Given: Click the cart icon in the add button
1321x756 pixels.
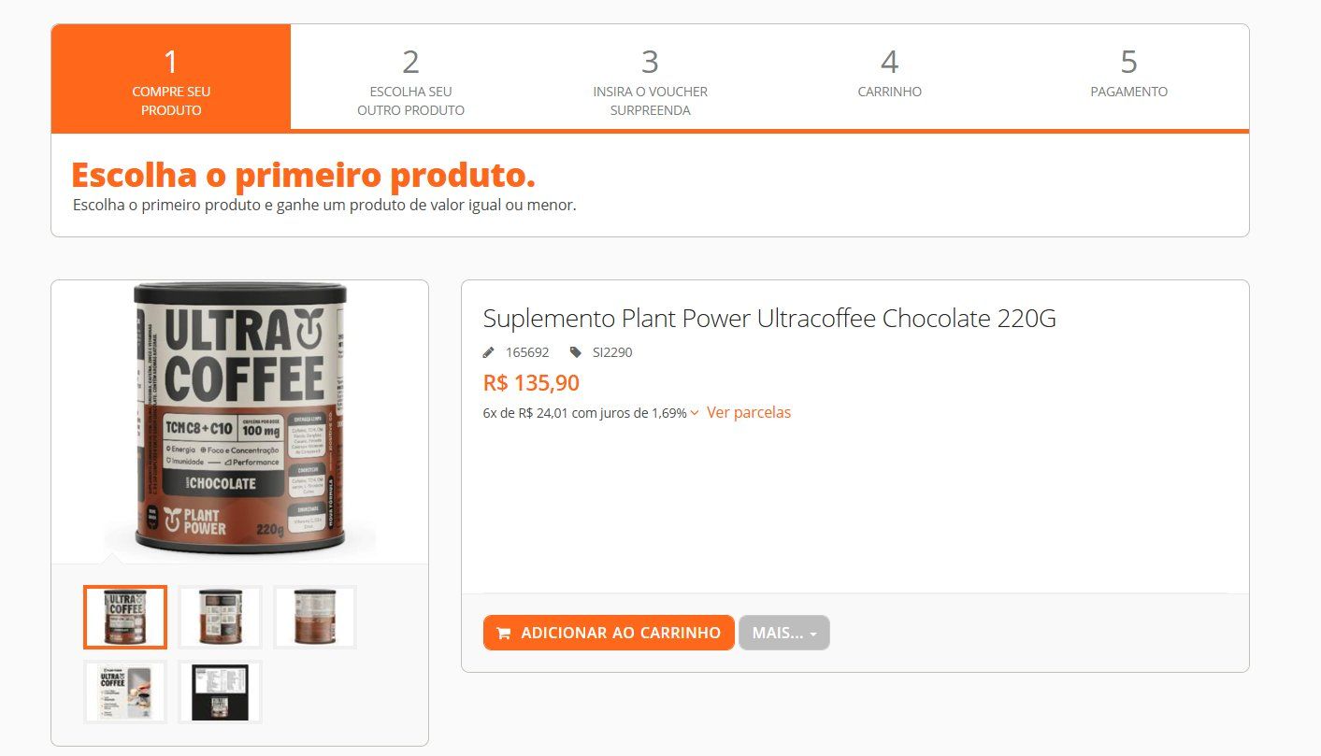Looking at the screenshot, I should pyautogui.click(x=503, y=634).
